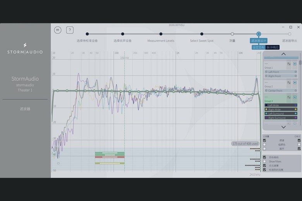This screenshot has height=201, width=302.
Task: Open the question mark help icon
Action: (70, 30)
